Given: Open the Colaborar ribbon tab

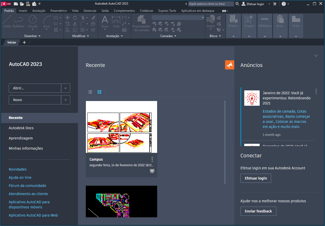Looking at the screenshot, I should coord(147,11).
